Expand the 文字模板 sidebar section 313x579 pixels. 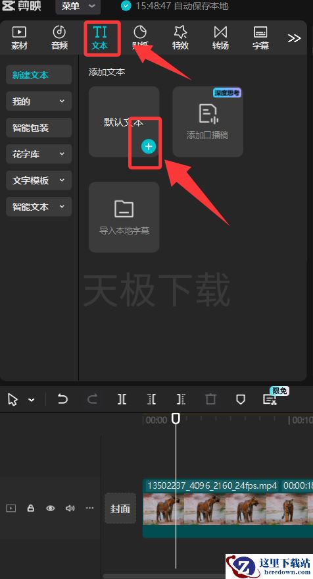(x=39, y=180)
